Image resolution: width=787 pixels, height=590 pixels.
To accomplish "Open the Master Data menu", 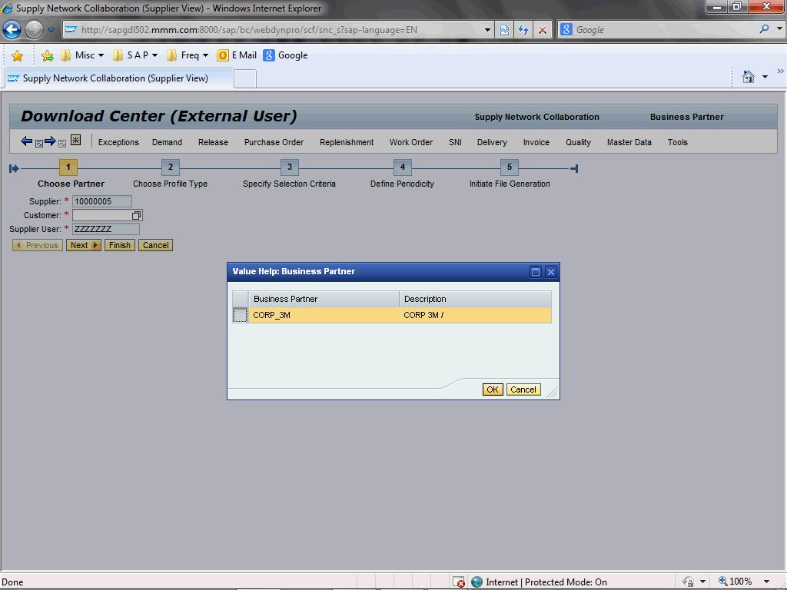I will click(629, 142).
